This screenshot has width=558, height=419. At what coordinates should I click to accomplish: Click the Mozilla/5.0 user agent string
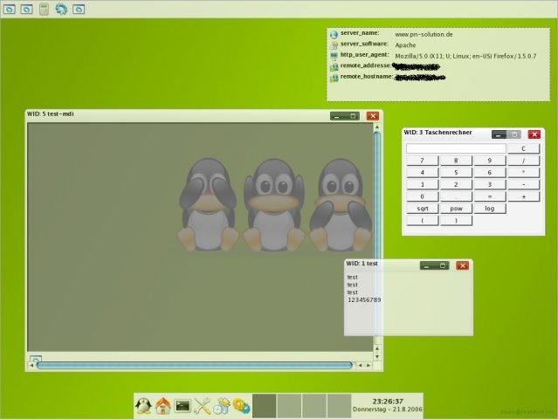coord(465,56)
